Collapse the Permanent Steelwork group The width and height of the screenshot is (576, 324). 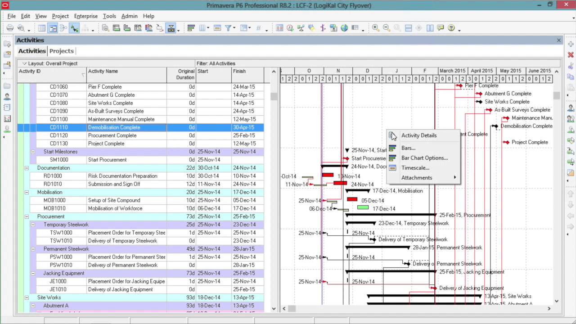pyautogui.click(x=33, y=249)
